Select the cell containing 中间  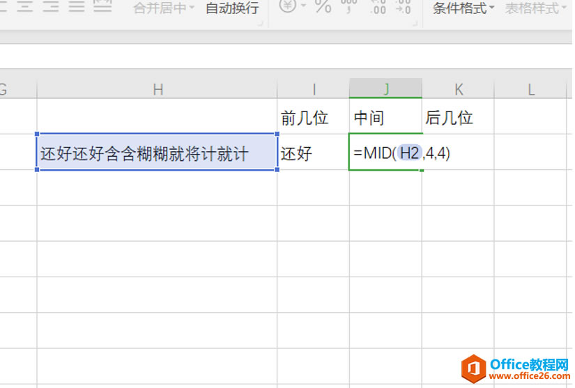(386, 116)
